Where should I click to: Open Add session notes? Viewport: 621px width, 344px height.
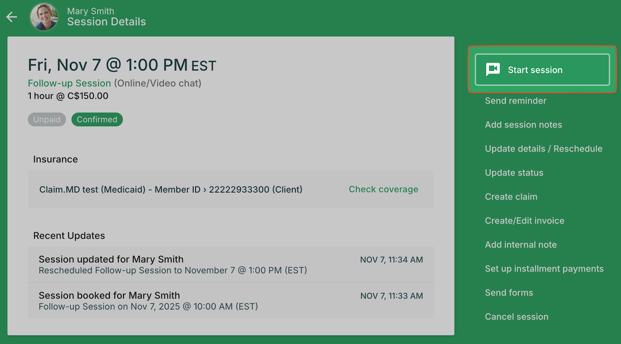pos(523,125)
